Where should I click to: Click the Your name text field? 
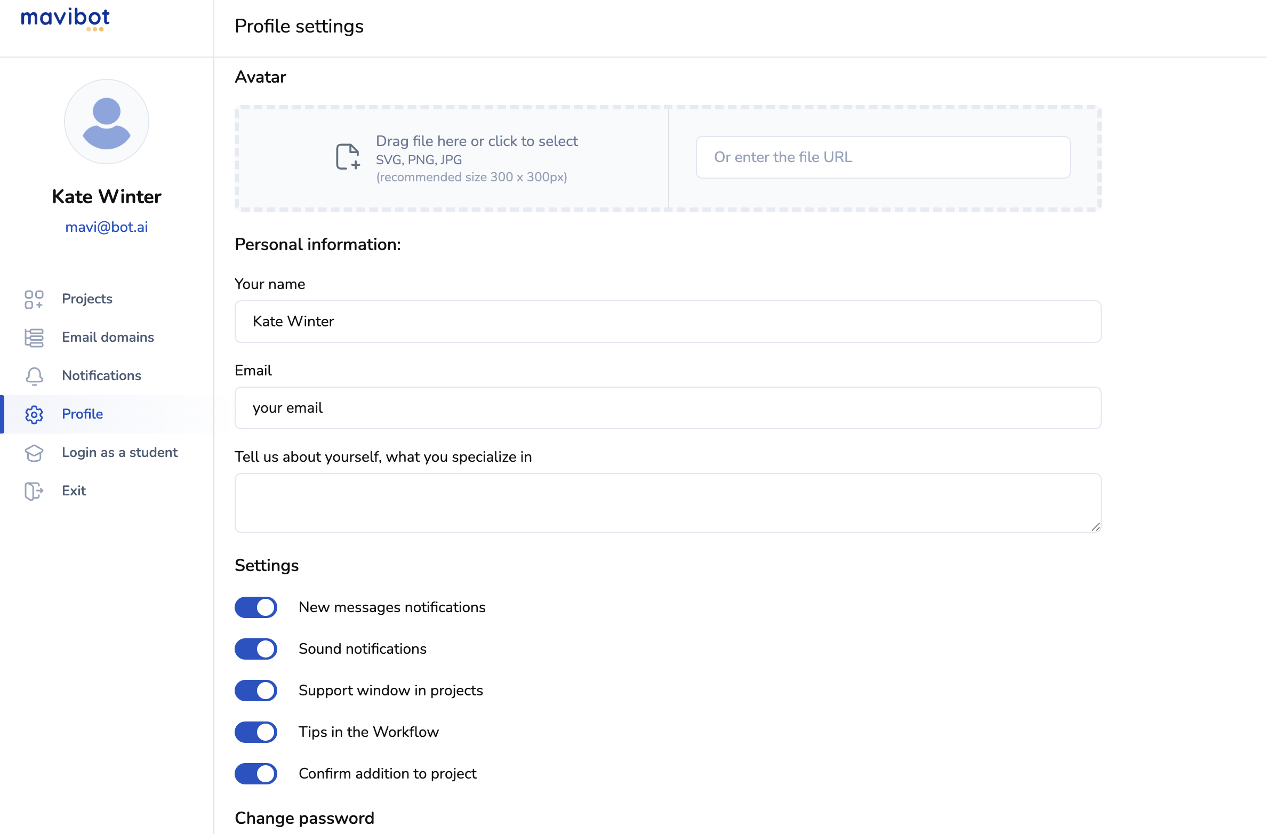click(x=668, y=322)
